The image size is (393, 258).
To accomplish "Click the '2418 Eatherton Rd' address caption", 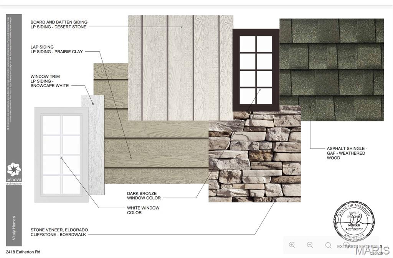I will [23, 252].
